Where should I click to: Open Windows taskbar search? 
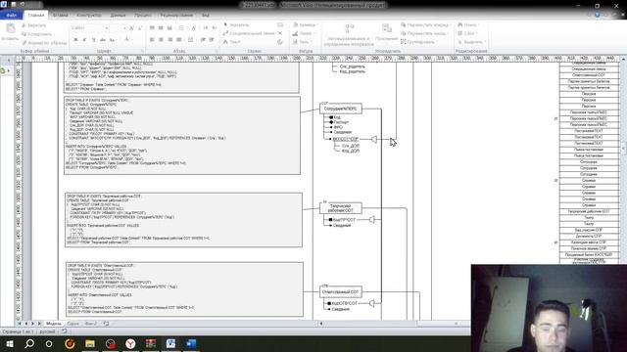[x=29, y=343]
